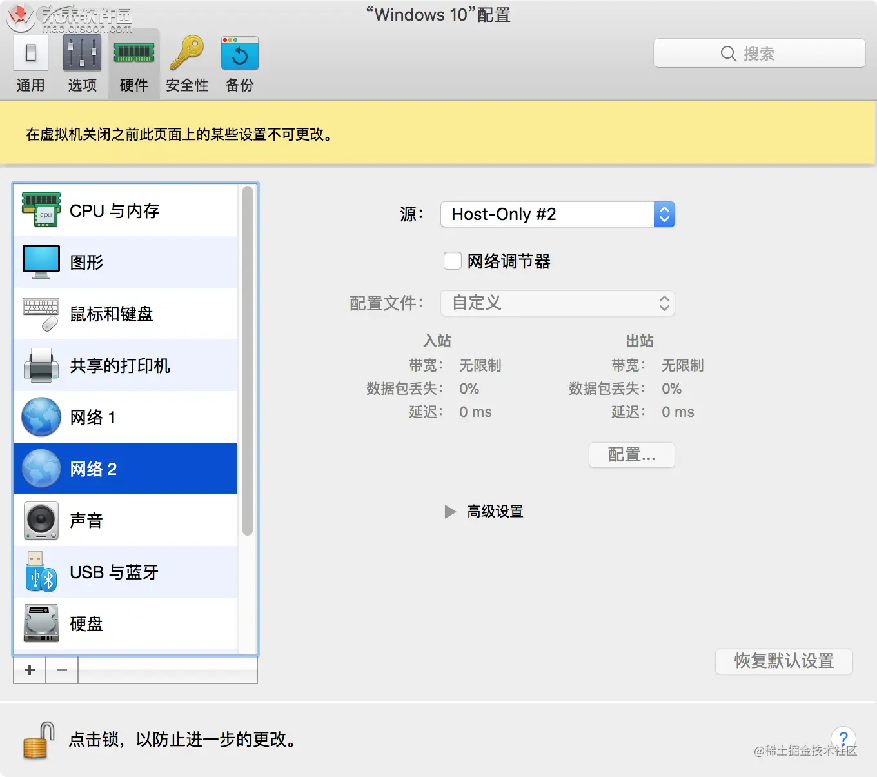The width and height of the screenshot is (877, 777).
Task: Select 图形 graphics item in list
Action: coord(126,262)
